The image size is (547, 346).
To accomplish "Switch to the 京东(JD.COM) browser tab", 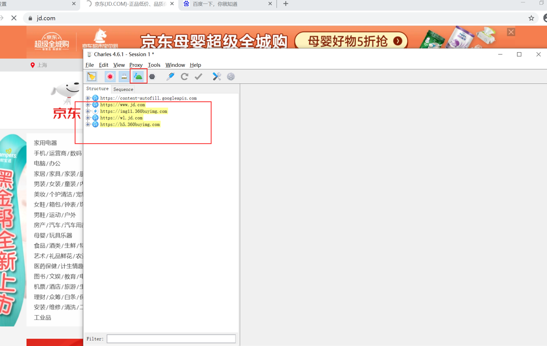I will [x=129, y=4].
